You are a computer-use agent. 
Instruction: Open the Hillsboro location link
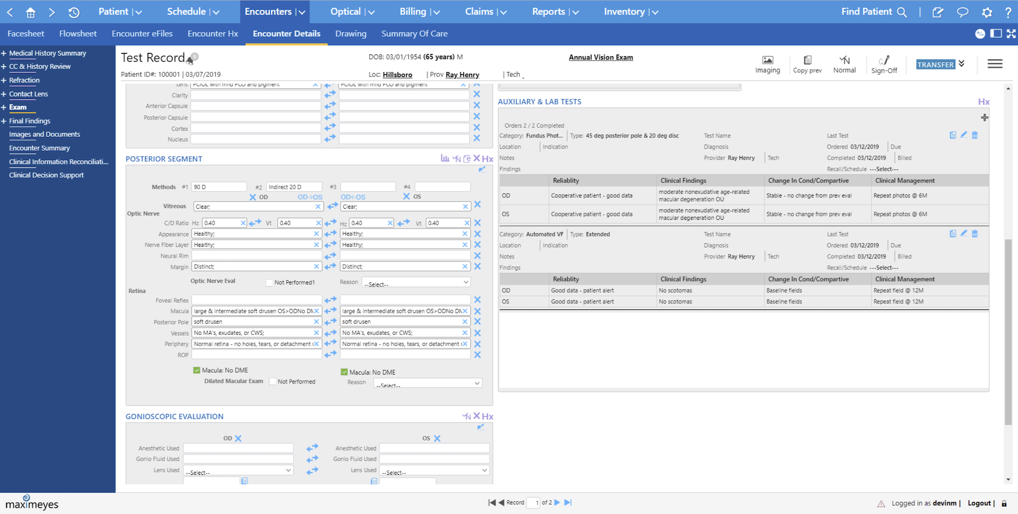397,75
